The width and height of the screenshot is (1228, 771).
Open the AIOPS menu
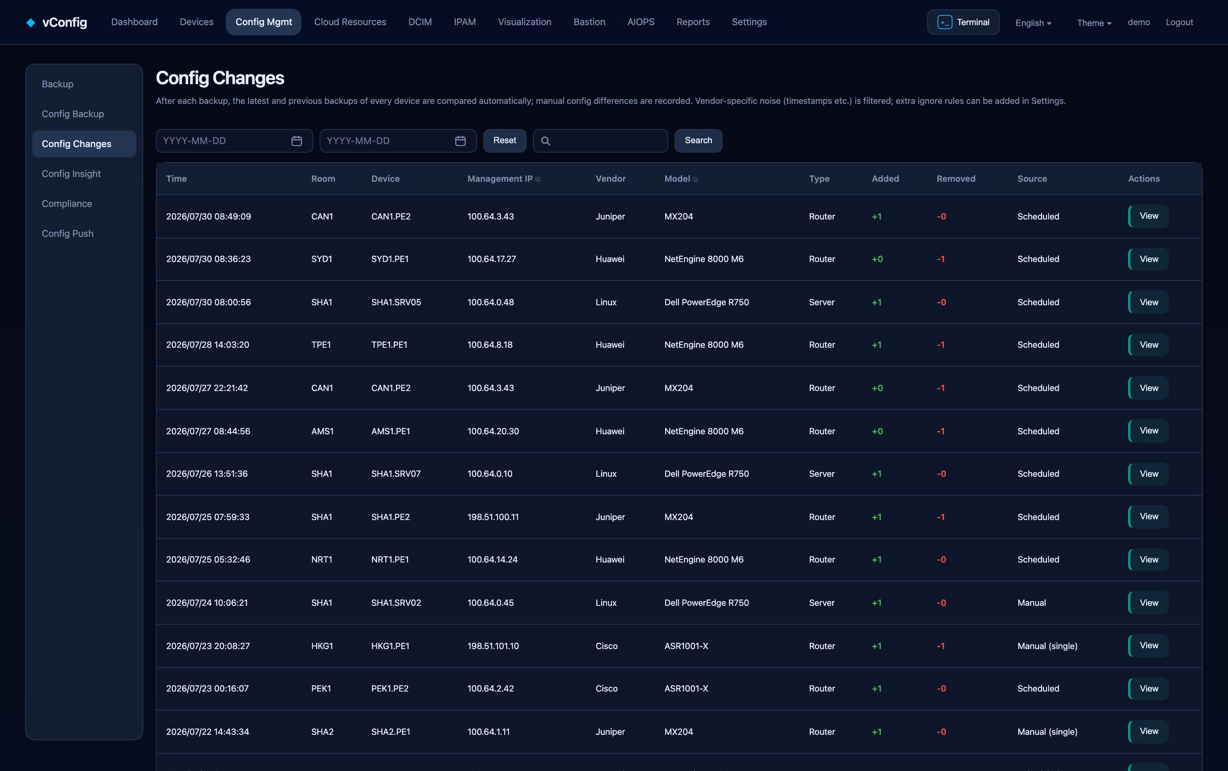pos(640,22)
